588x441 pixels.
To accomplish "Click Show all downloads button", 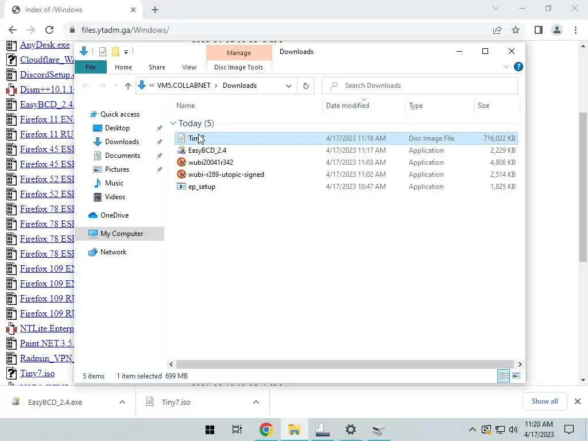I will point(544,401).
